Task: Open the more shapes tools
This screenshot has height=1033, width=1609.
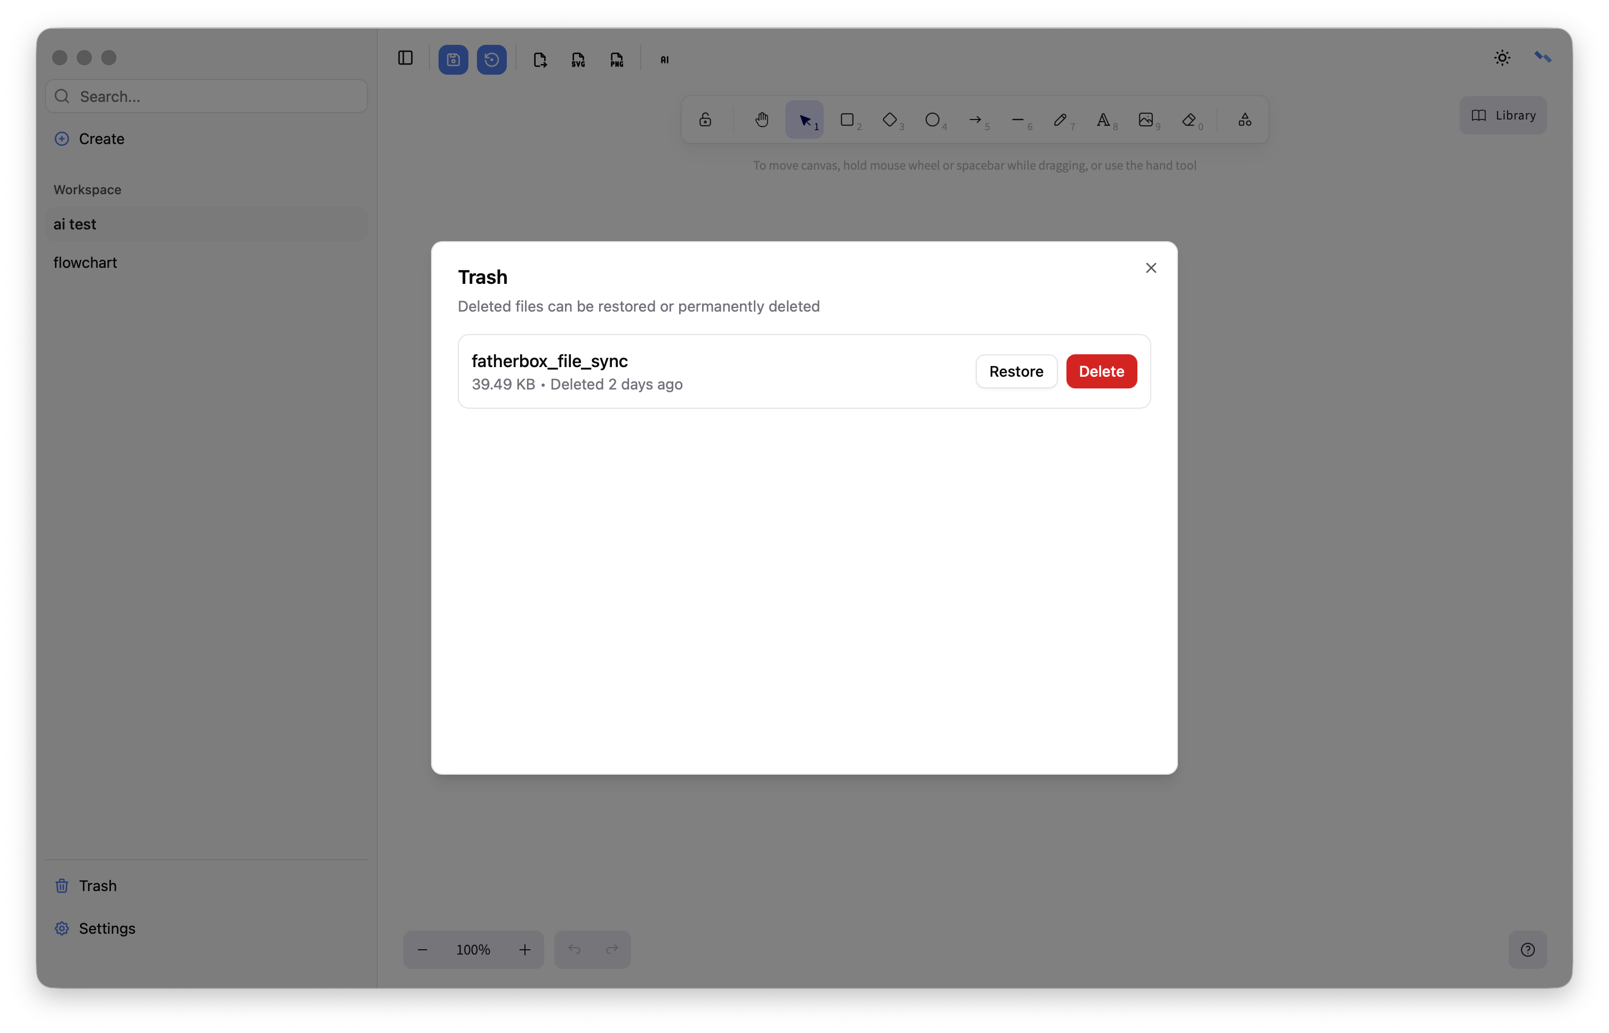Action: click(1245, 120)
